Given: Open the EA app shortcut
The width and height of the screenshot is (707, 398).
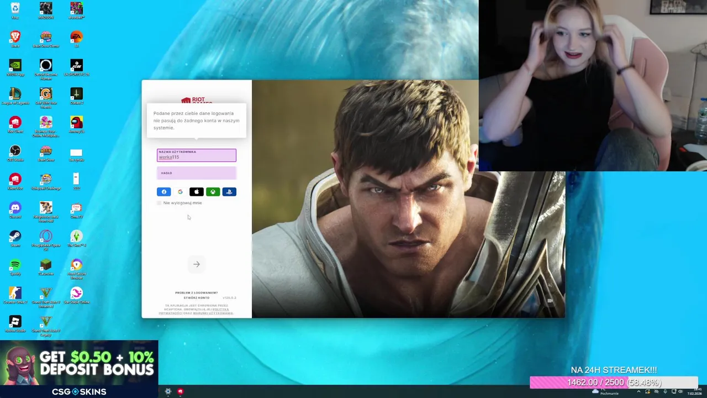Looking at the screenshot, I should (76, 39).
